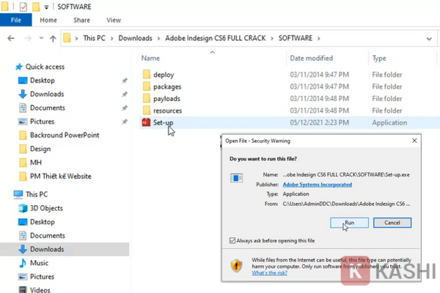Expand chevron after Downloads in breadcrumb
This screenshot has height=293, width=440.
(158, 38)
